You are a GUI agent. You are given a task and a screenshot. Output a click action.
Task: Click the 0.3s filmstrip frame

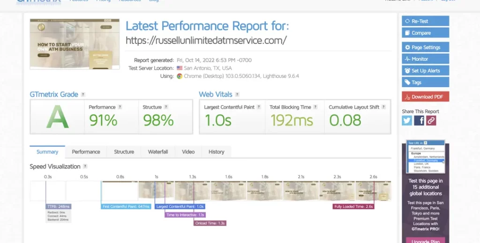48,191
